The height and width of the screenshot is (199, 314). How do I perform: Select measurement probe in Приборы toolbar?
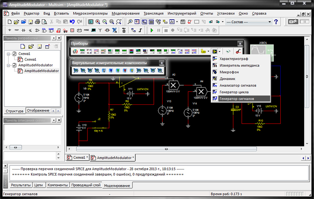coord(203,52)
